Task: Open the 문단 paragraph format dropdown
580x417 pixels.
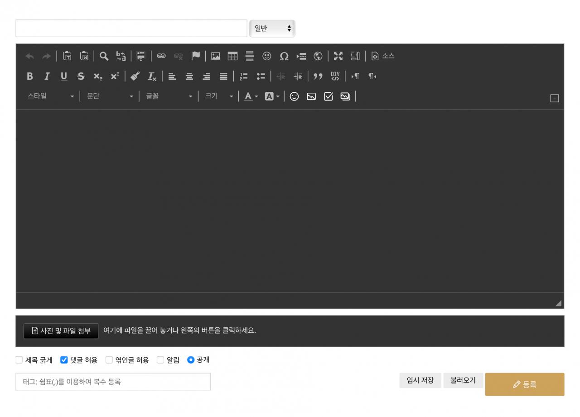Action: tap(110, 96)
